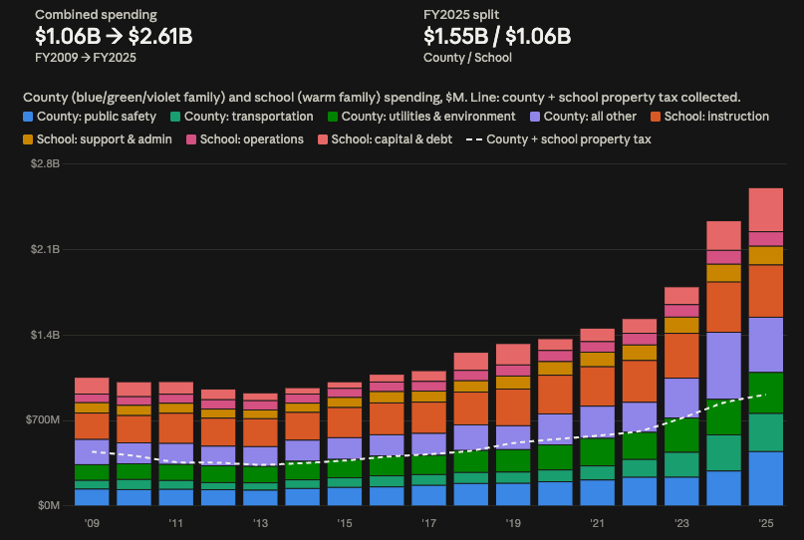Click the $700M y-axis label
This screenshot has height=540, width=804.
[43, 420]
